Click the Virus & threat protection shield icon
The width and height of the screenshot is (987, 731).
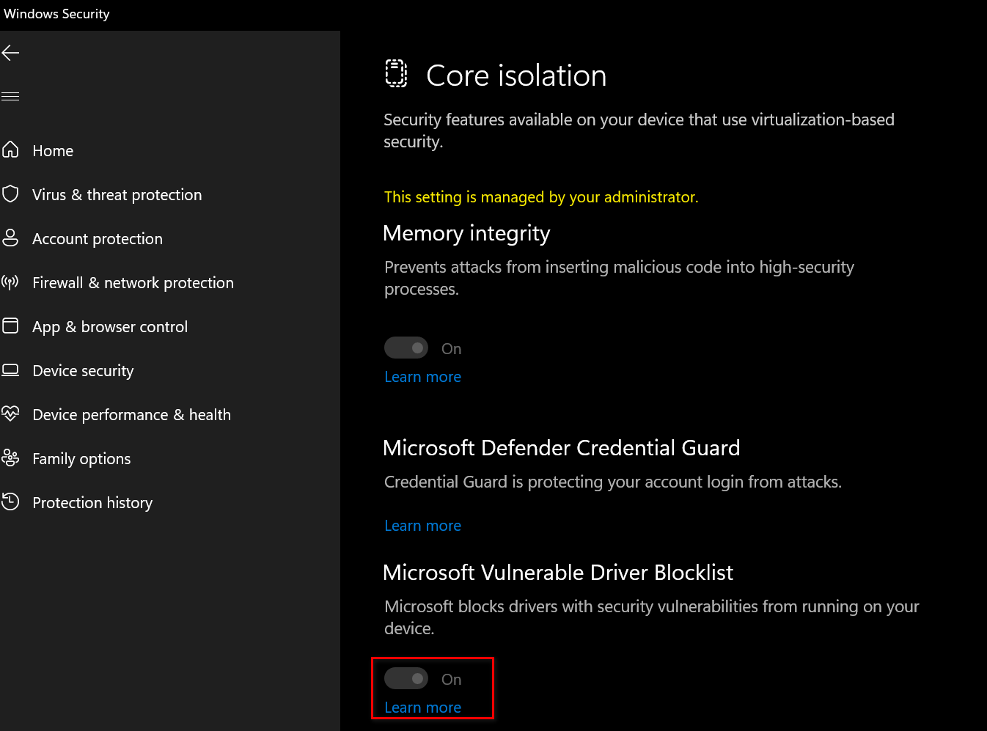coord(10,194)
